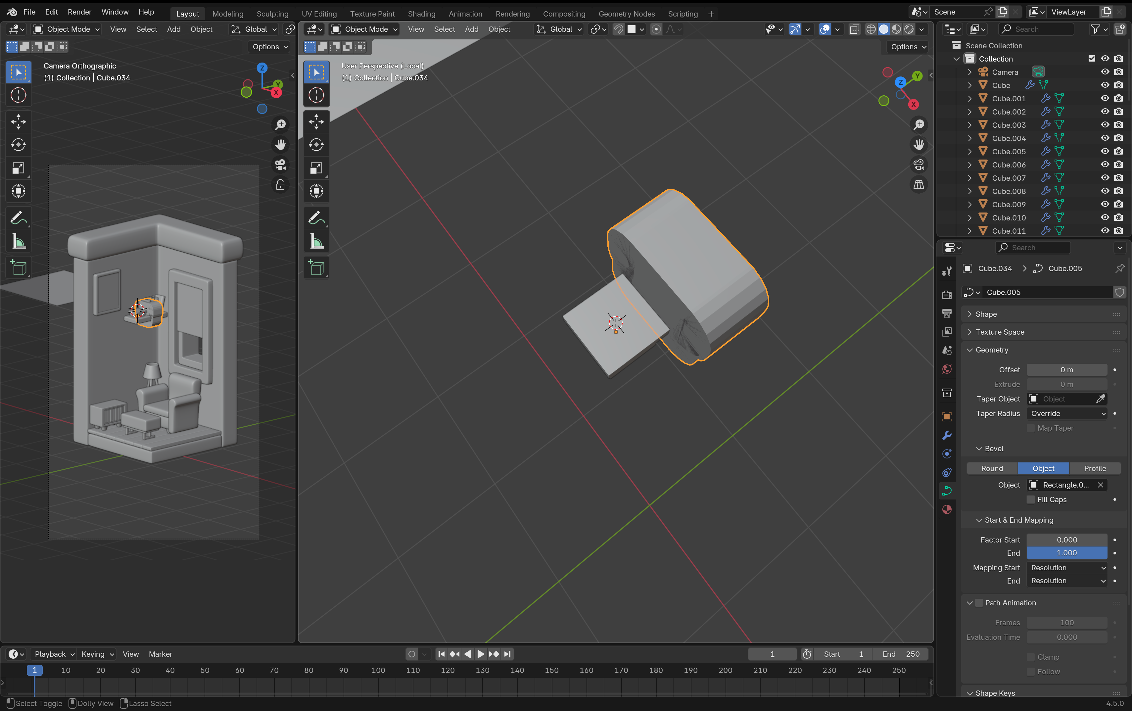1132x711 pixels.
Task: Open the Material properties tab
Action: coord(947,509)
